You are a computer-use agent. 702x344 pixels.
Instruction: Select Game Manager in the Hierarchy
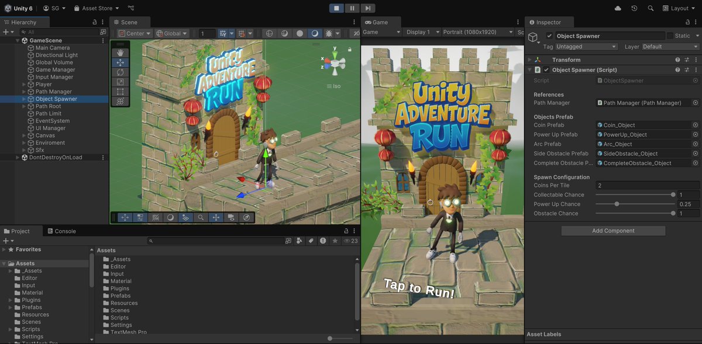55,70
